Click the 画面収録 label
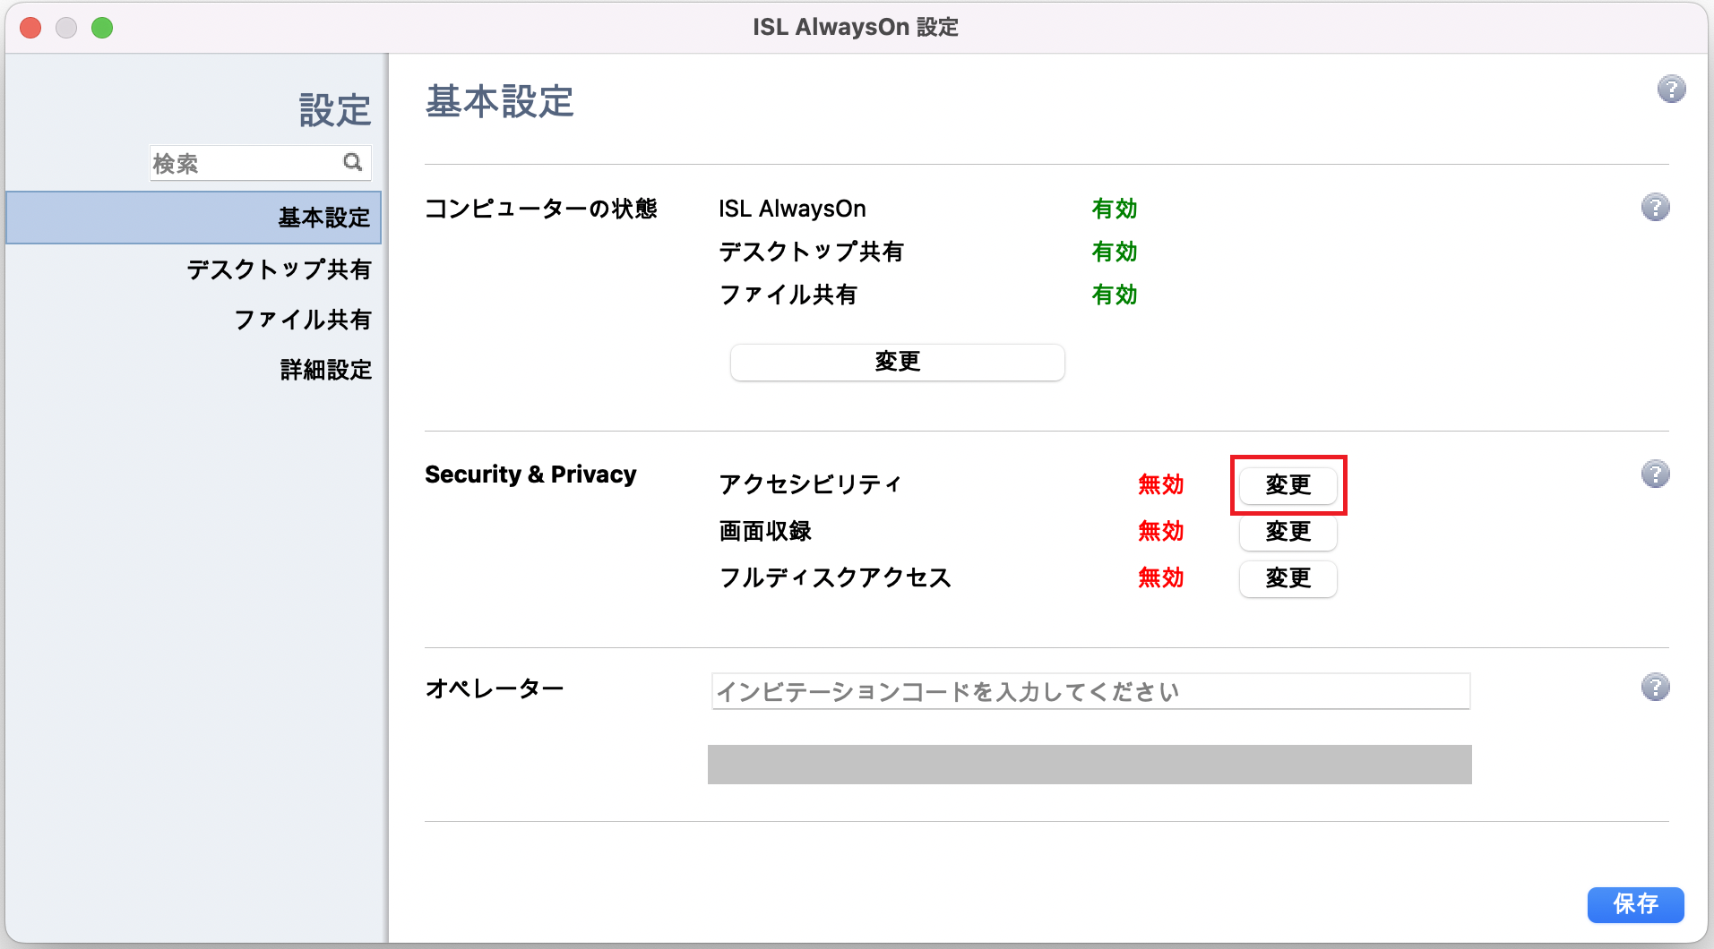The height and width of the screenshot is (949, 1714). 765,531
